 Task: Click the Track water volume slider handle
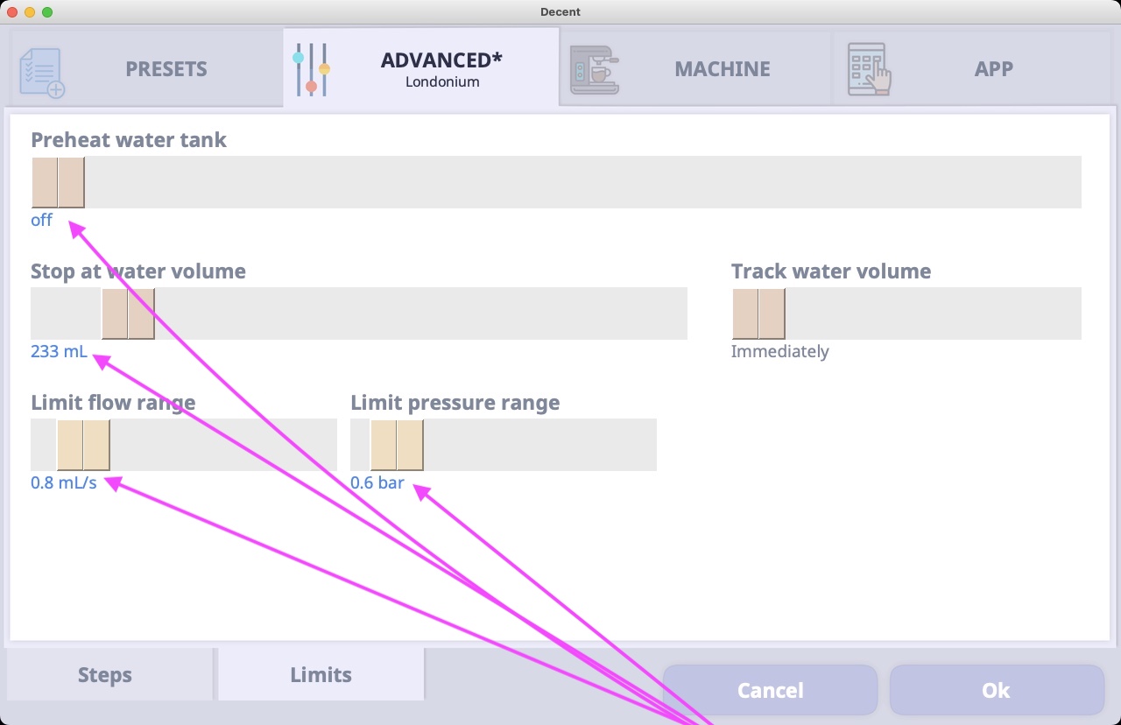[758, 313]
